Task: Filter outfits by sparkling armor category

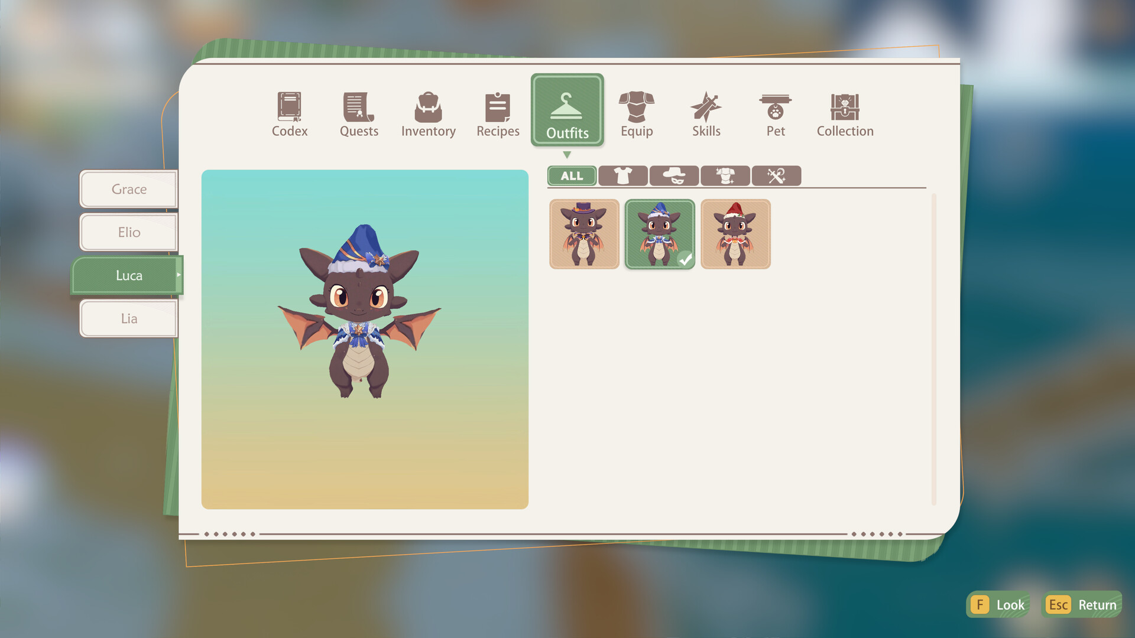Action: (x=725, y=175)
